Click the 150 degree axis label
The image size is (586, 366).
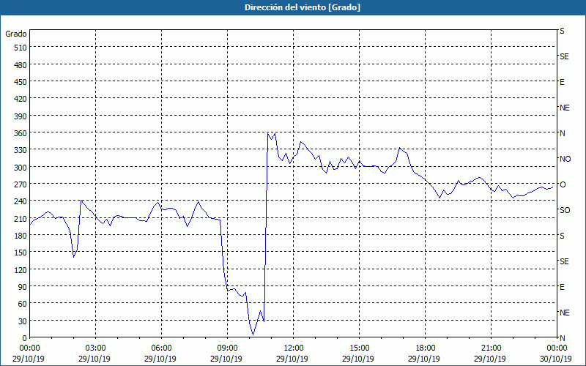(x=21, y=253)
